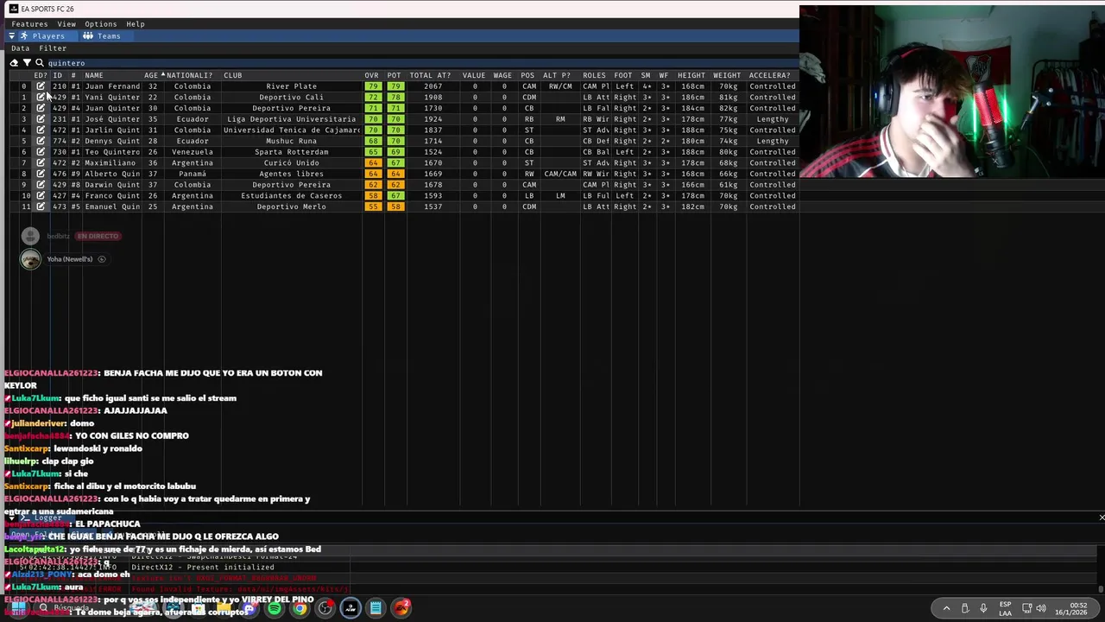The height and width of the screenshot is (622, 1105).
Task: Click the orange 55 OVR cell for Deportivo Merlo
Action: [x=372, y=206]
